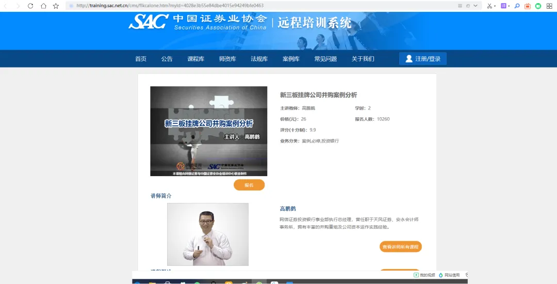This screenshot has width=557, height=284.
Task: Open the 师资库 navigation item
Action: point(228,59)
